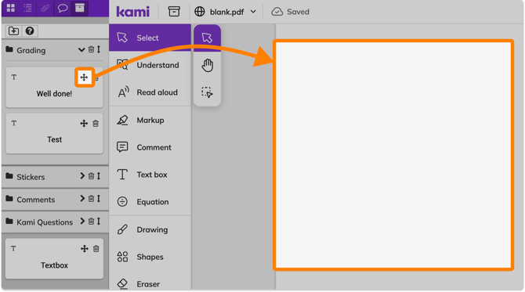The height and width of the screenshot is (292, 525).
Task: Click the Stickers folder reorder arrows
Action: pos(99,176)
